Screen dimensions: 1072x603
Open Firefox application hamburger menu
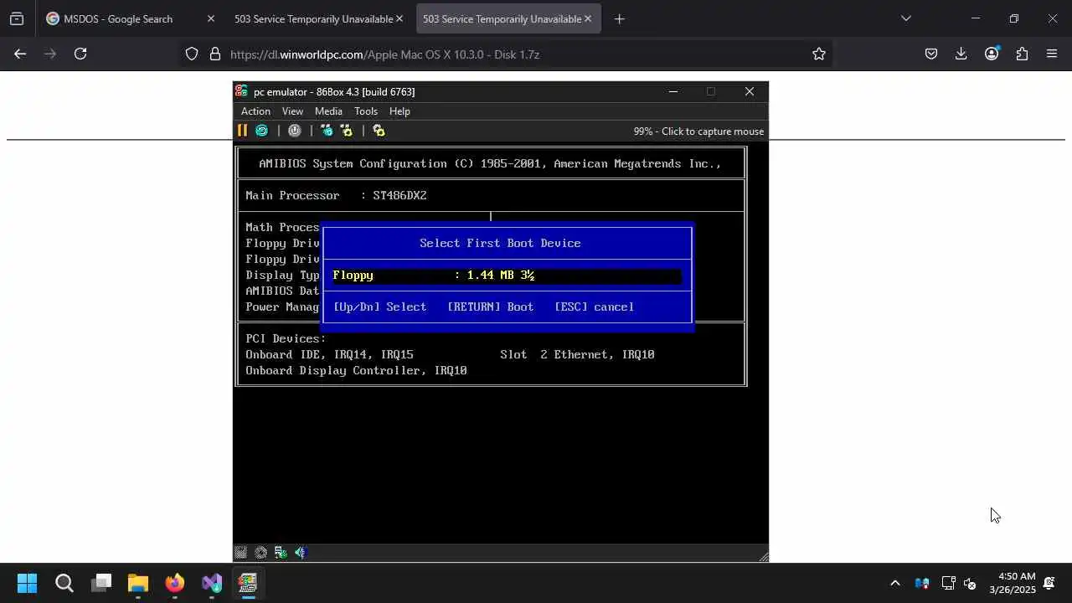tap(1052, 54)
